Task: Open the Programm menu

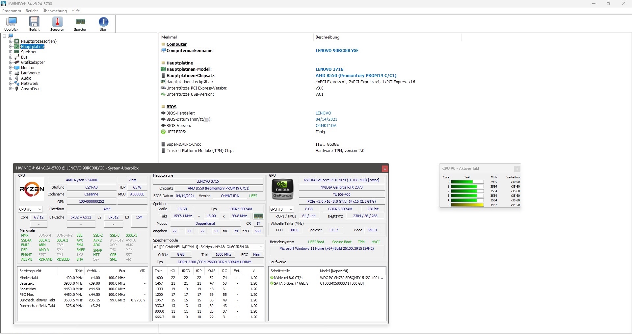Action: tap(12, 11)
